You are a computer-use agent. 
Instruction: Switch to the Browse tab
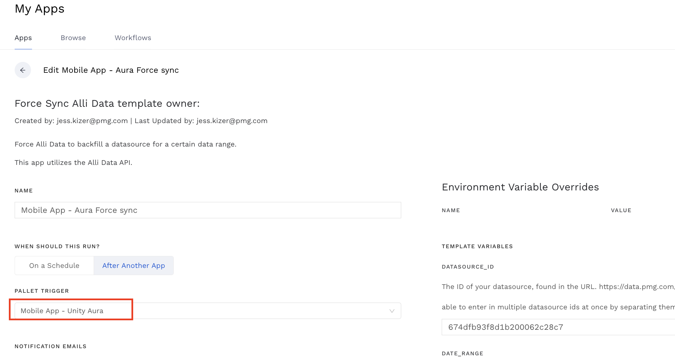click(73, 38)
